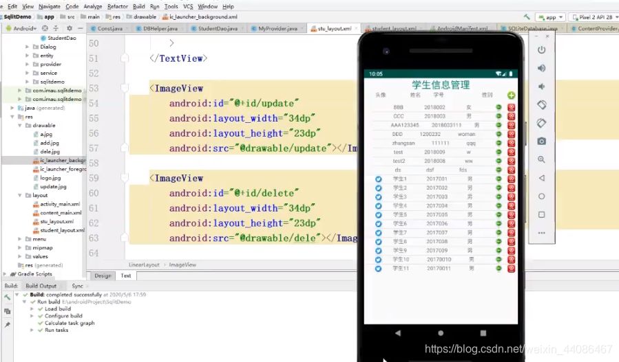Open the Build menu
This screenshot has height=362, width=619.
click(x=138, y=6)
